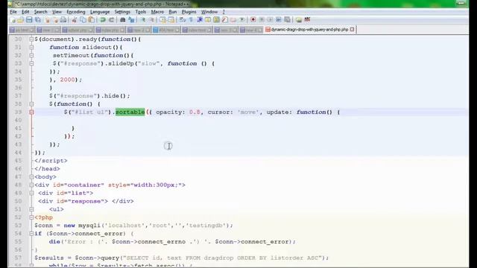Collapse the <?php fold on line 52
The height and width of the screenshot is (268, 477).
31,217
